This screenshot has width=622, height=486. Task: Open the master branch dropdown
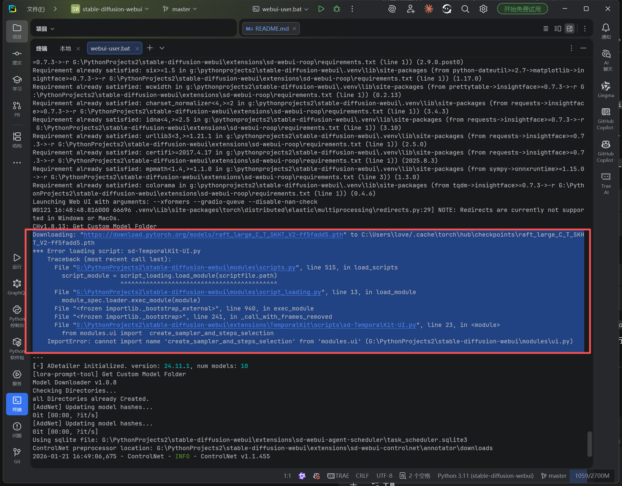tap(180, 9)
